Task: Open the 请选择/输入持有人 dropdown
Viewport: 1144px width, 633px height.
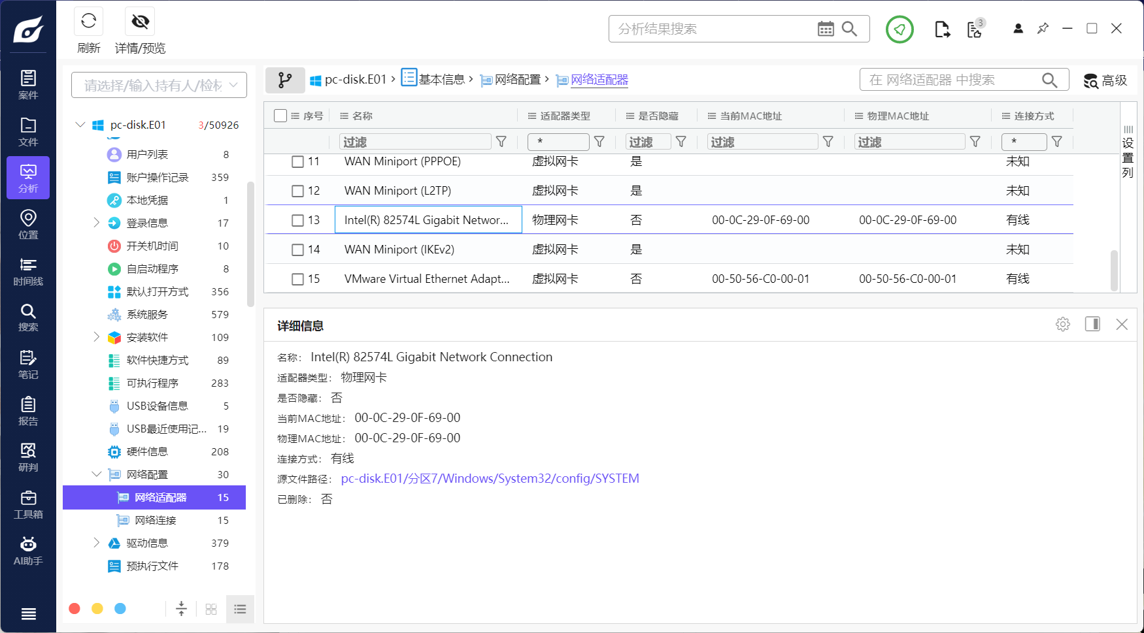Action: click(159, 85)
